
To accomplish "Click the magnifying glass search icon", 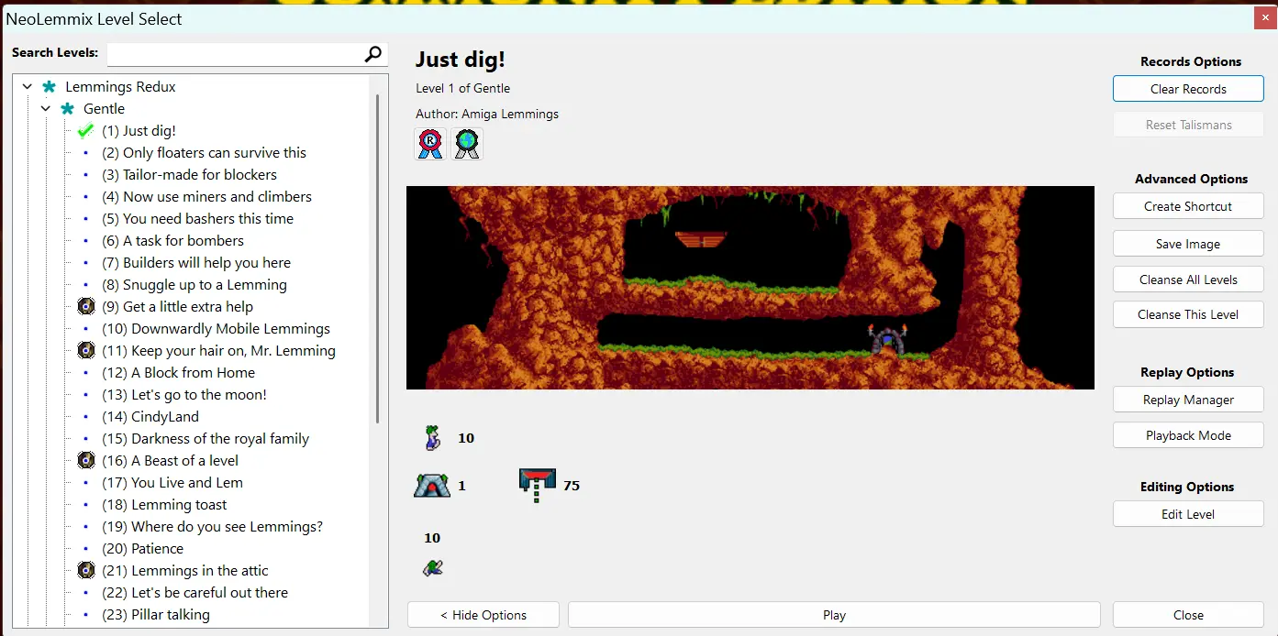I will [372, 54].
